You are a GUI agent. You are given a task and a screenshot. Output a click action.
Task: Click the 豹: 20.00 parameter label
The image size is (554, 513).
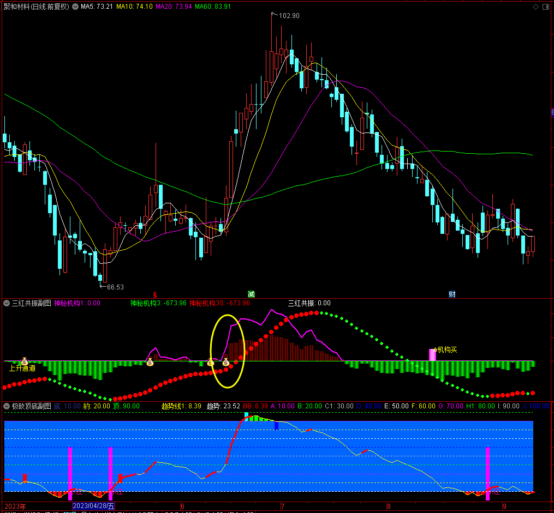click(x=97, y=406)
